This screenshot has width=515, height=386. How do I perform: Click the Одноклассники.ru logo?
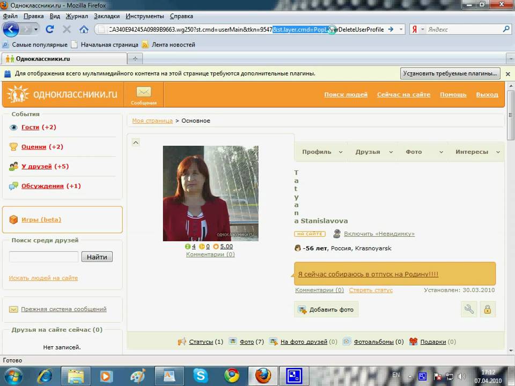point(62,94)
